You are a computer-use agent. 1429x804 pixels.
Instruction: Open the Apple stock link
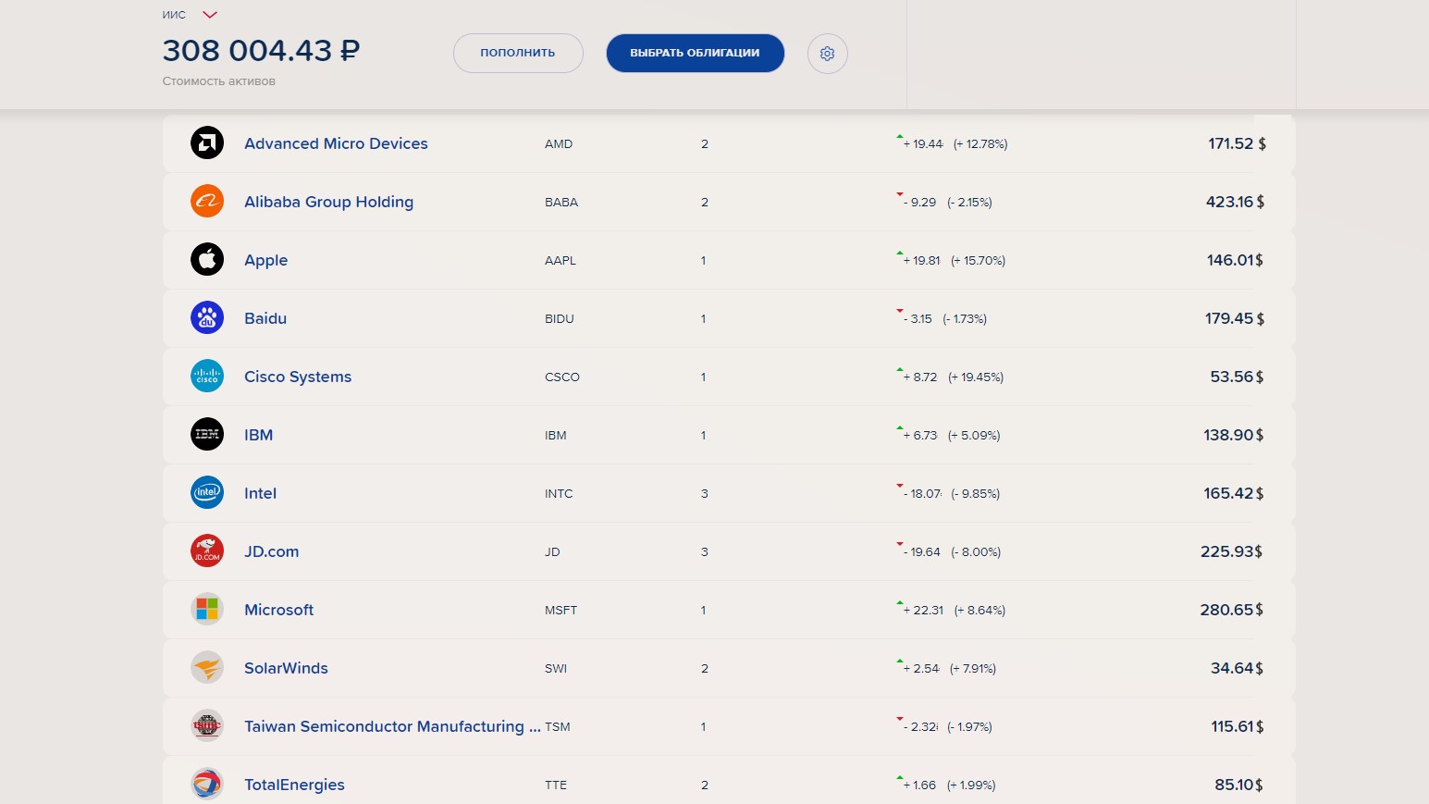pyautogui.click(x=265, y=260)
